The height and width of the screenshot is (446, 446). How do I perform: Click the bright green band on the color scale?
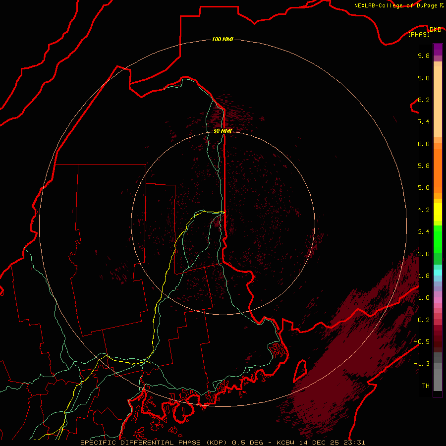(x=438, y=239)
